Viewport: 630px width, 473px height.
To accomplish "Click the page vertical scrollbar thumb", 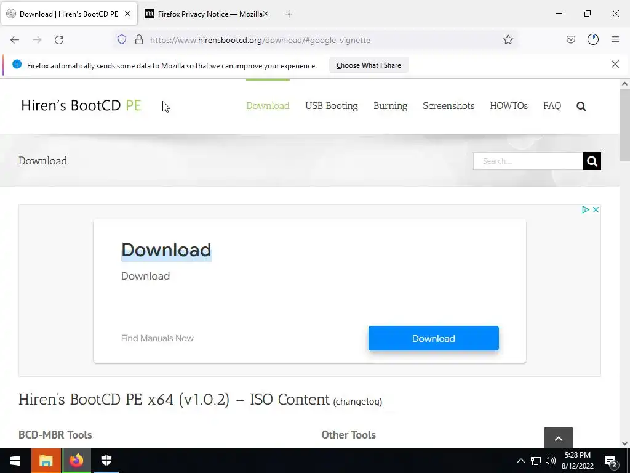I will click(x=624, y=124).
